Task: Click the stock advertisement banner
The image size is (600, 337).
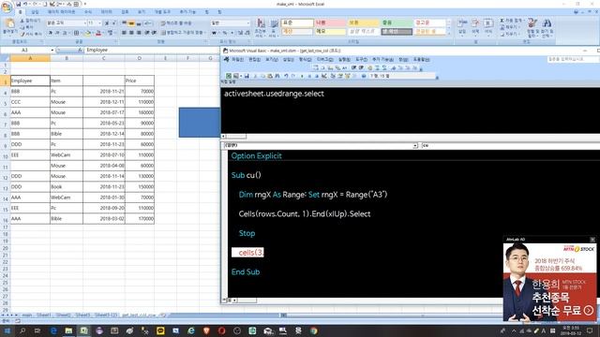Action: pos(549,282)
